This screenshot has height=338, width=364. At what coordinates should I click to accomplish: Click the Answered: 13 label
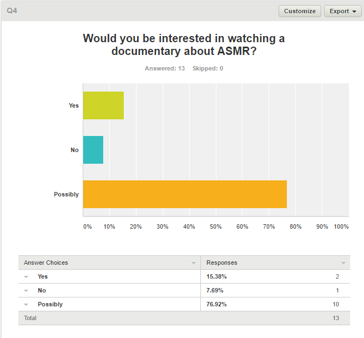(165, 68)
